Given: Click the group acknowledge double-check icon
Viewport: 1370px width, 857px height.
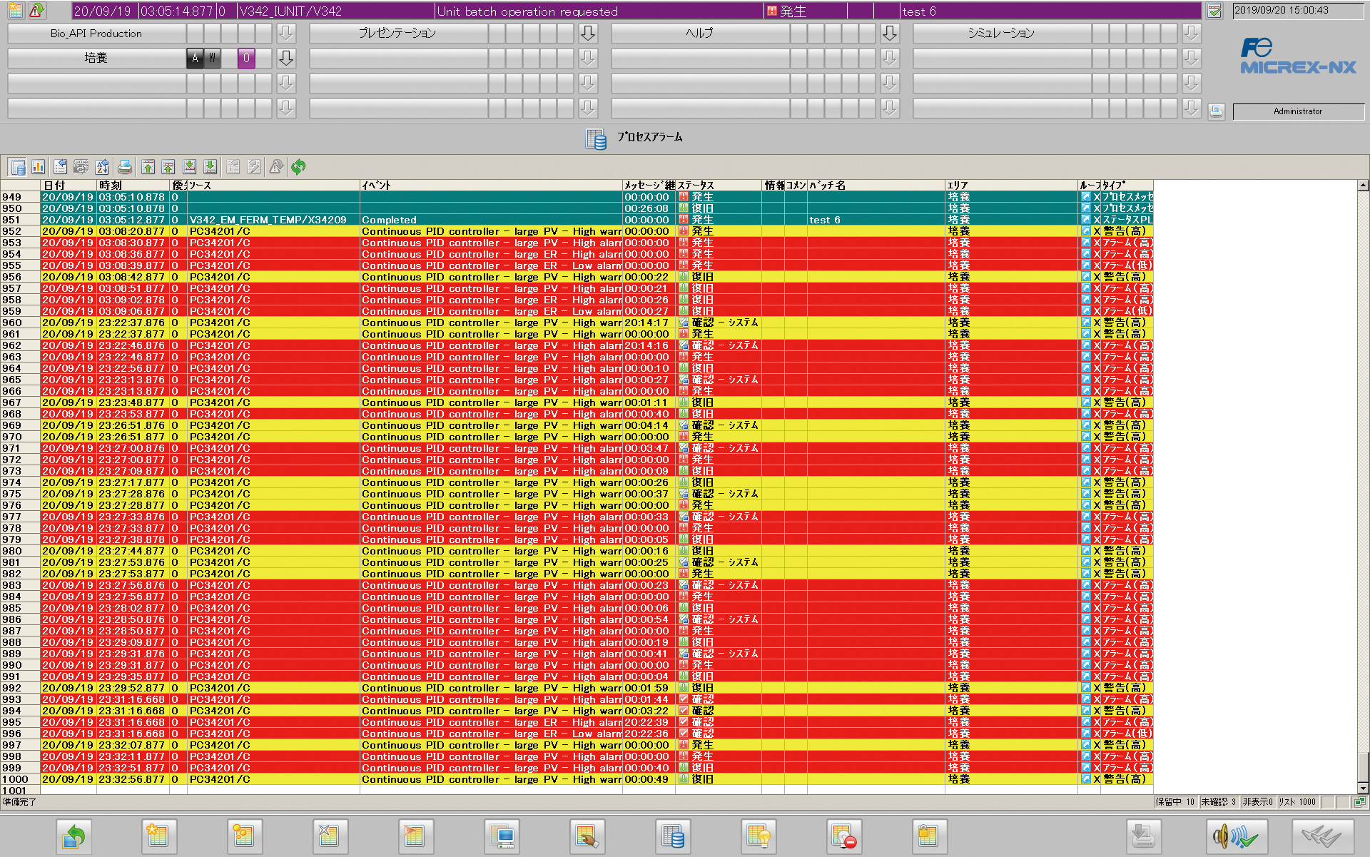Looking at the screenshot, I should (x=1322, y=836).
